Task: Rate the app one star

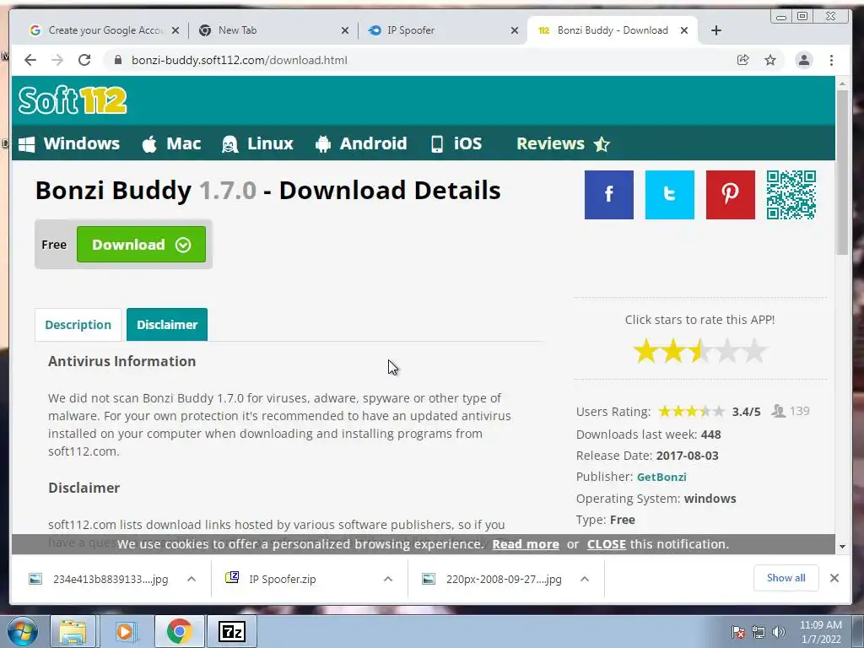Action: point(645,351)
